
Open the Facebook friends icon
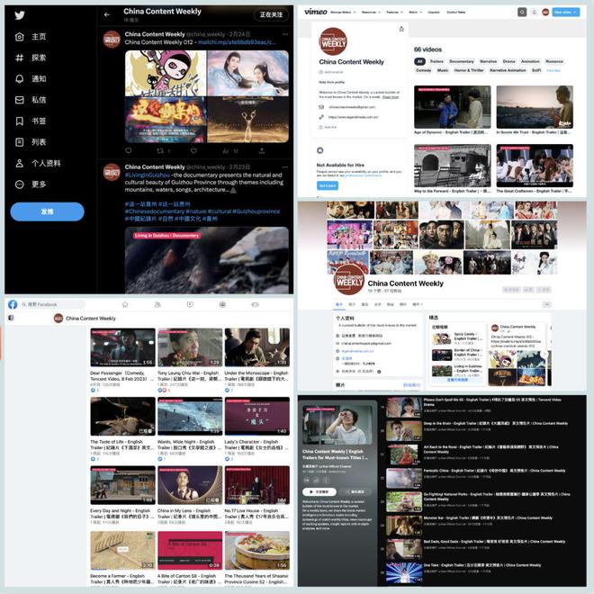(x=157, y=304)
